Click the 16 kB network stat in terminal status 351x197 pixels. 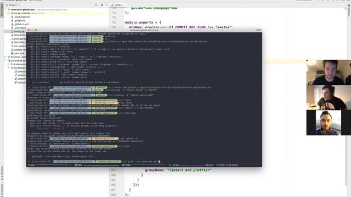[x=174, y=165]
